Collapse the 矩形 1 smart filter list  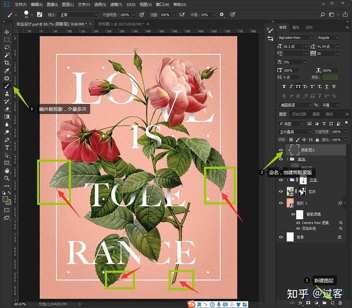point(345,203)
